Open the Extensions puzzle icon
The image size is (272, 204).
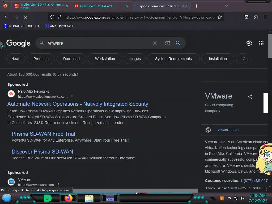tap(256, 17)
